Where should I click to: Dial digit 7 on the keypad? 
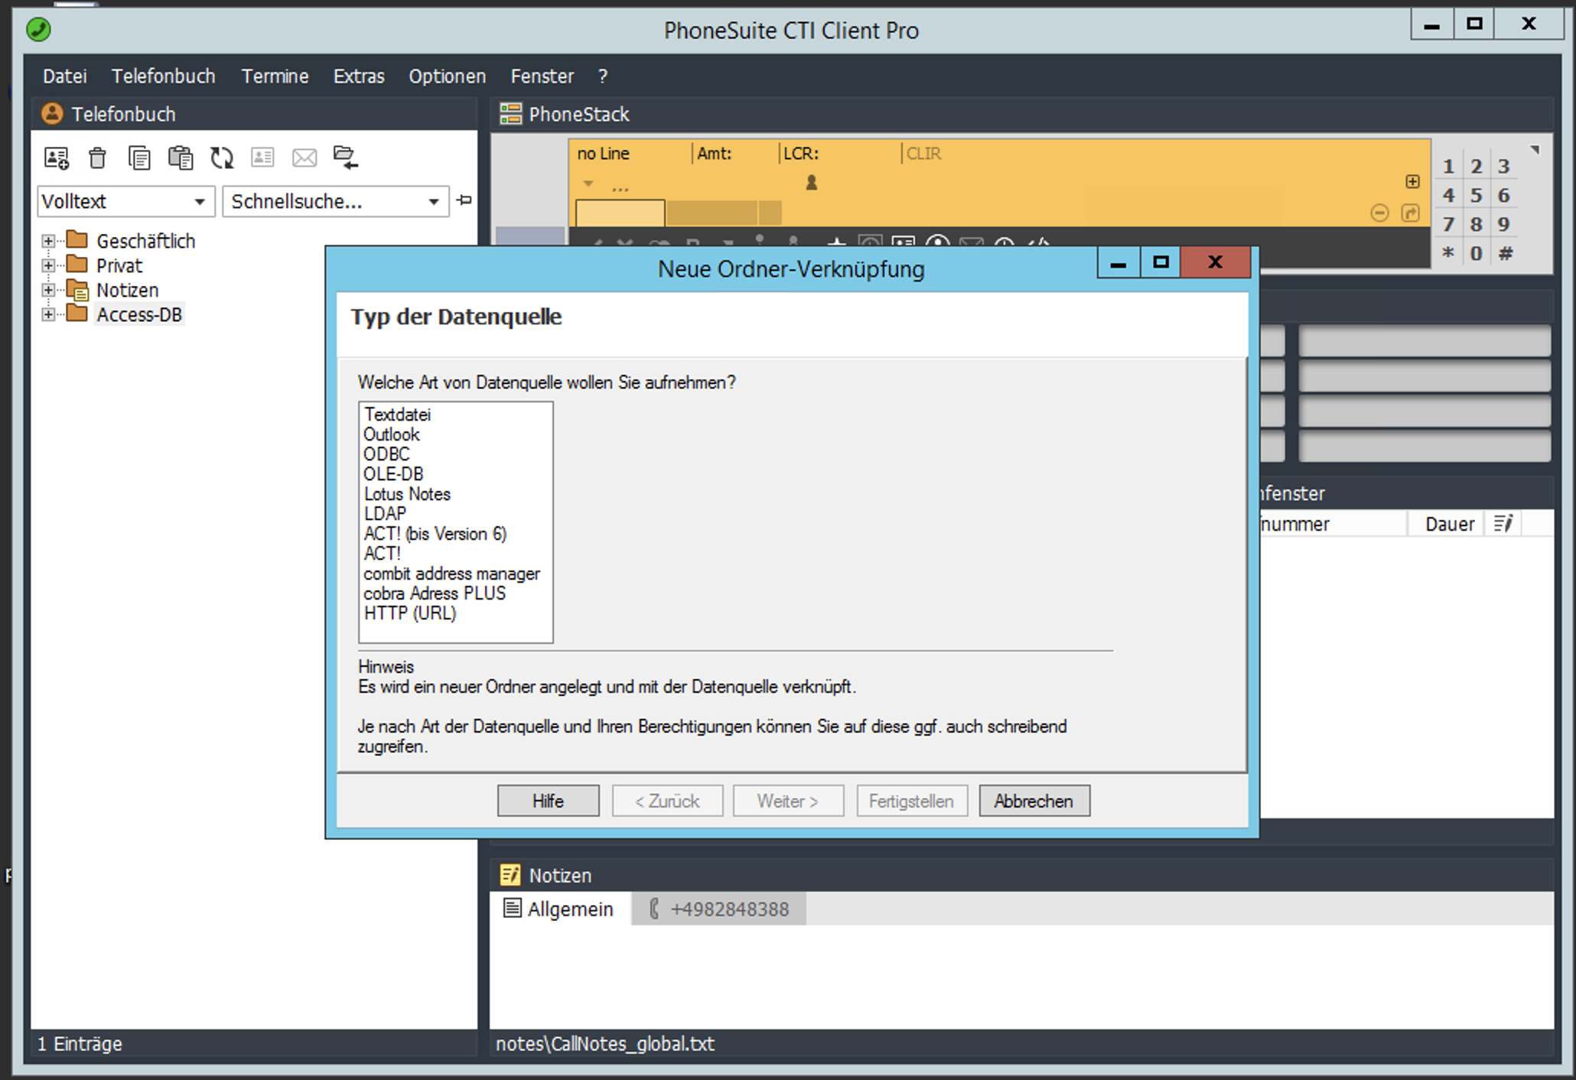1448,224
